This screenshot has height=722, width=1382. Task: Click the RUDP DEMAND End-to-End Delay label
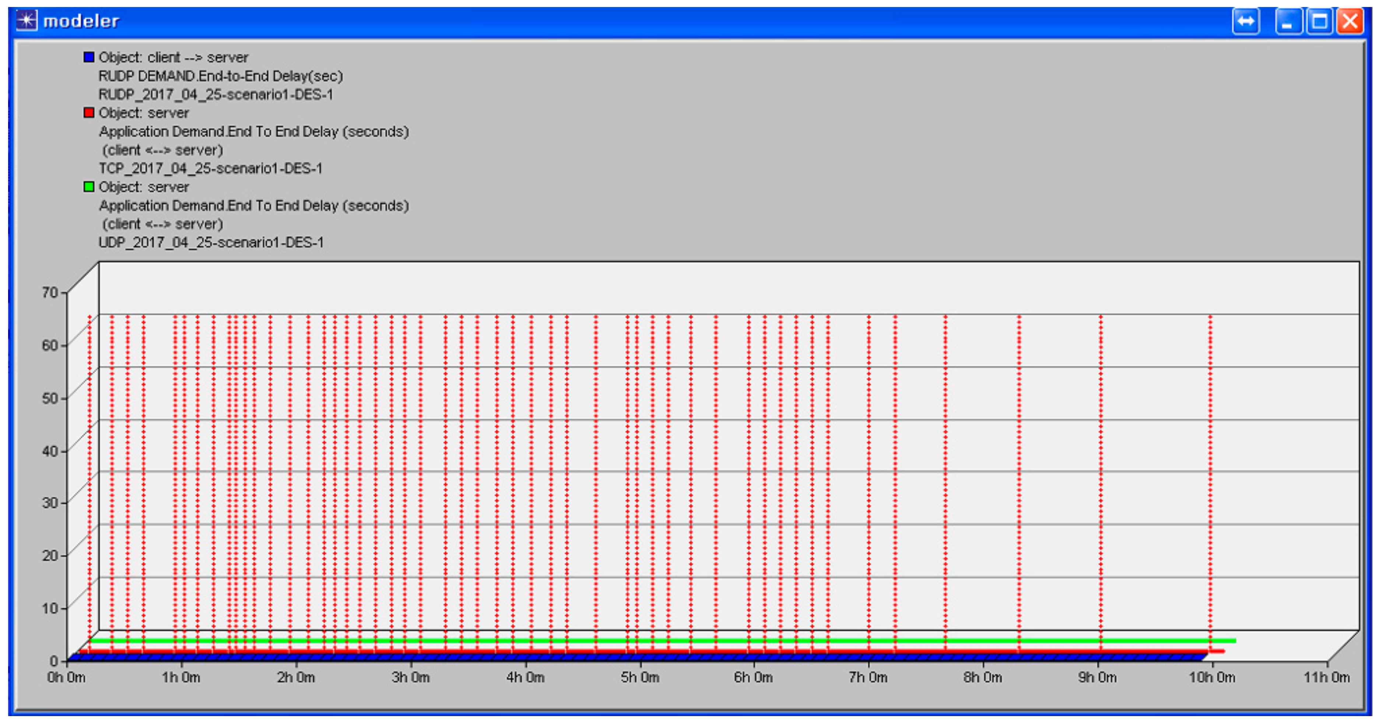click(x=221, y=76)
